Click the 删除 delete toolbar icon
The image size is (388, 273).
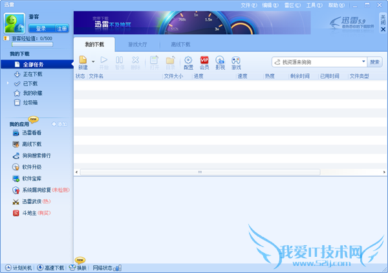[x=135, y=63]
